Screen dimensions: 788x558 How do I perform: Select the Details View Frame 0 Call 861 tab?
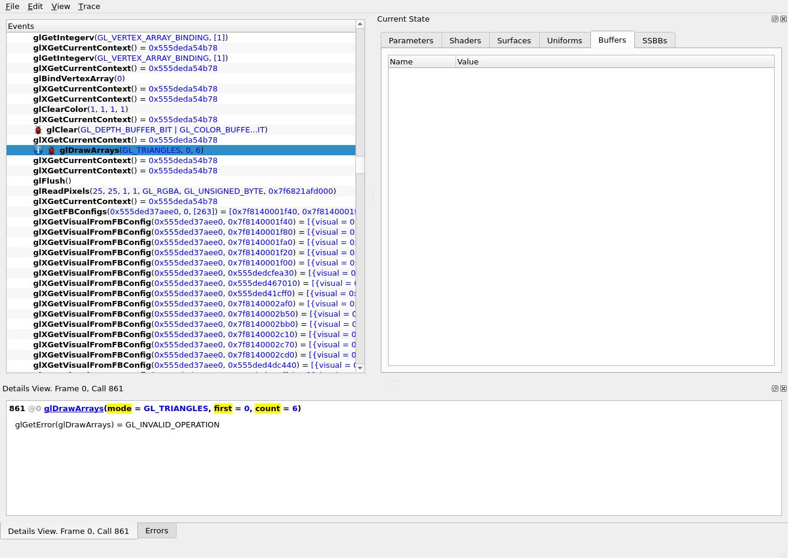69,531
